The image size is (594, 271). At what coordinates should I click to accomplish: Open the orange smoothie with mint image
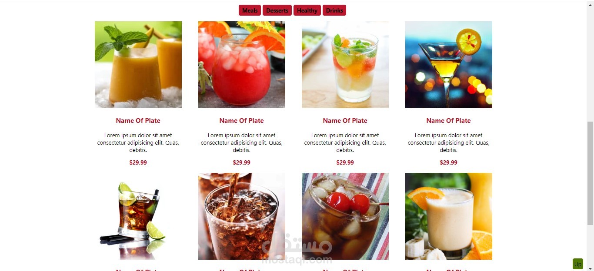(x=138, y=65)
